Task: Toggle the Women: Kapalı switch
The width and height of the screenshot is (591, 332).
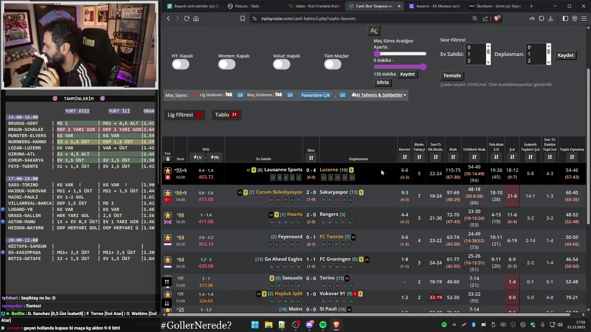Action: coord(227,65)
